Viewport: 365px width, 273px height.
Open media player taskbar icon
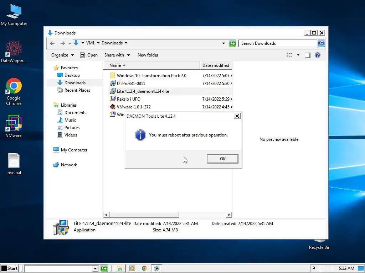[132, 269]
